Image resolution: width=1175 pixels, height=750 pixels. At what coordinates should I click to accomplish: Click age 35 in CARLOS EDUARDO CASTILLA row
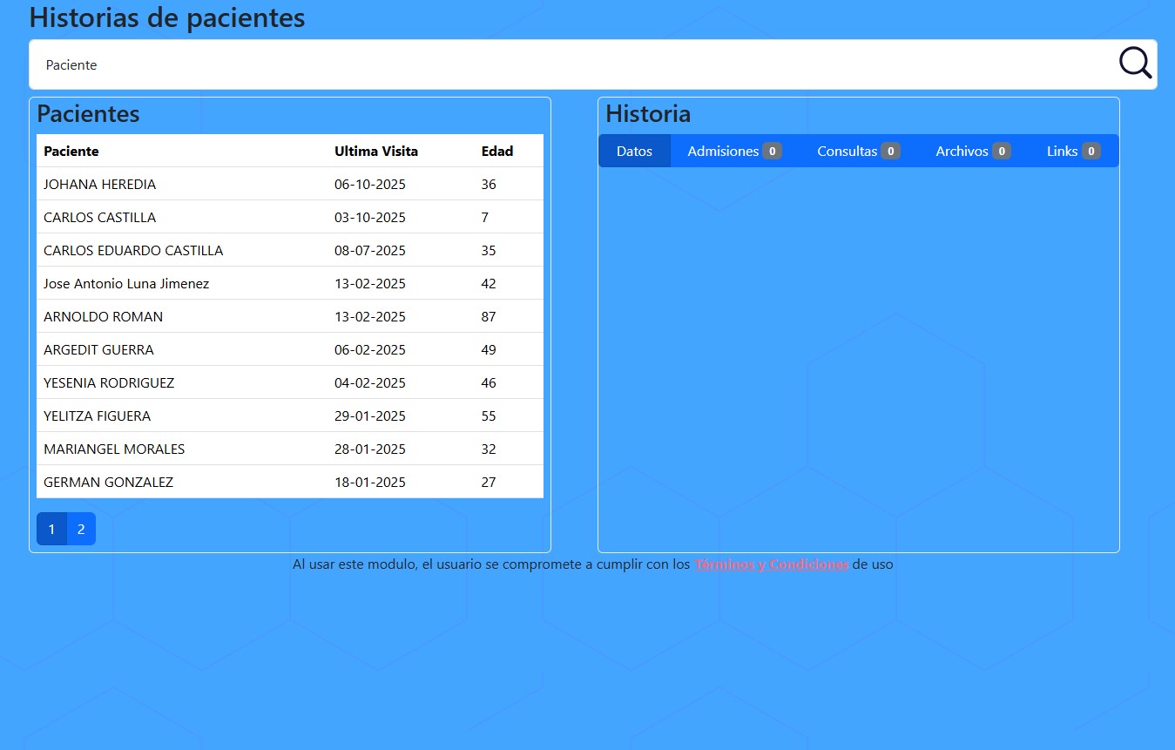pyautogui.click(x=489, y=251)
